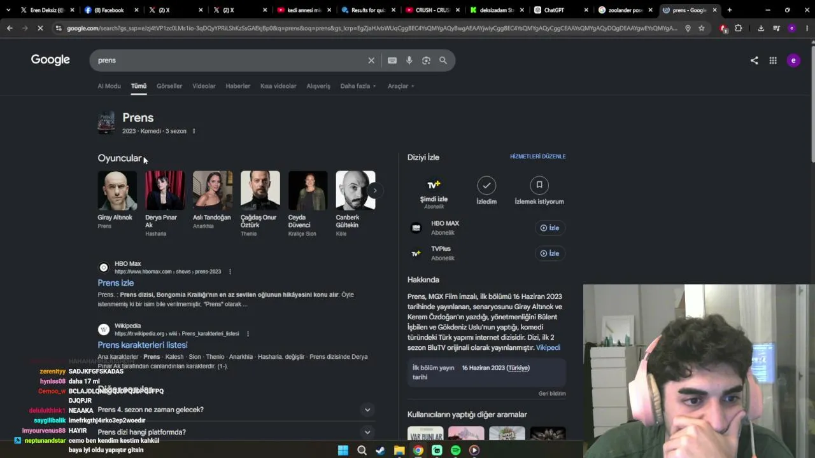Search by image with Google Lens icon
Viewport: 815px width, 458px height.
[x=426, y=60]
